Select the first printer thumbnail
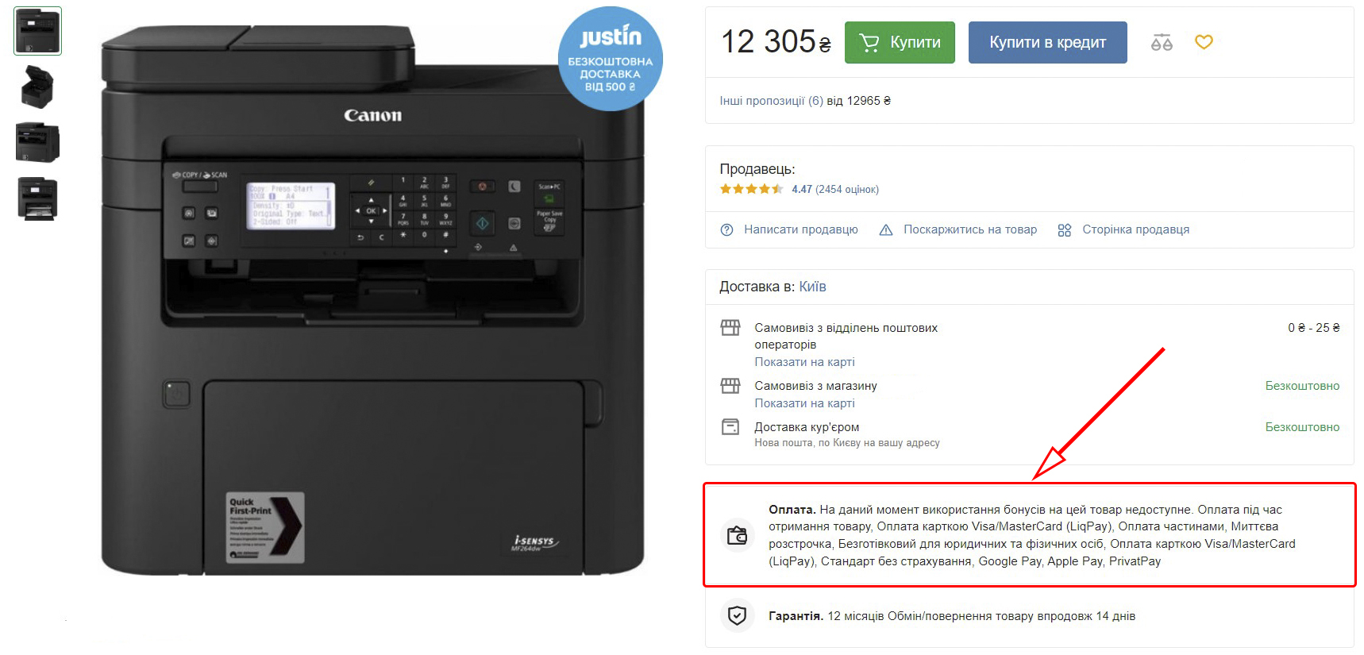 (x=37, y=31)
